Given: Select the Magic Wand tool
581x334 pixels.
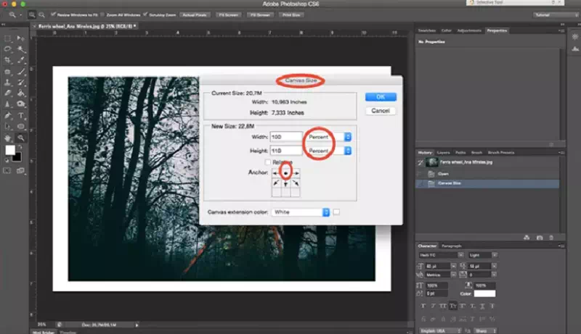Looking at the screenshot, I should point(21,49).
